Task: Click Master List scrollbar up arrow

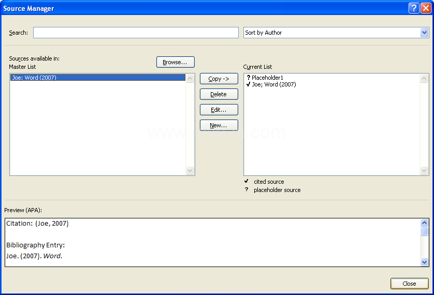Action: coord(190,79)
